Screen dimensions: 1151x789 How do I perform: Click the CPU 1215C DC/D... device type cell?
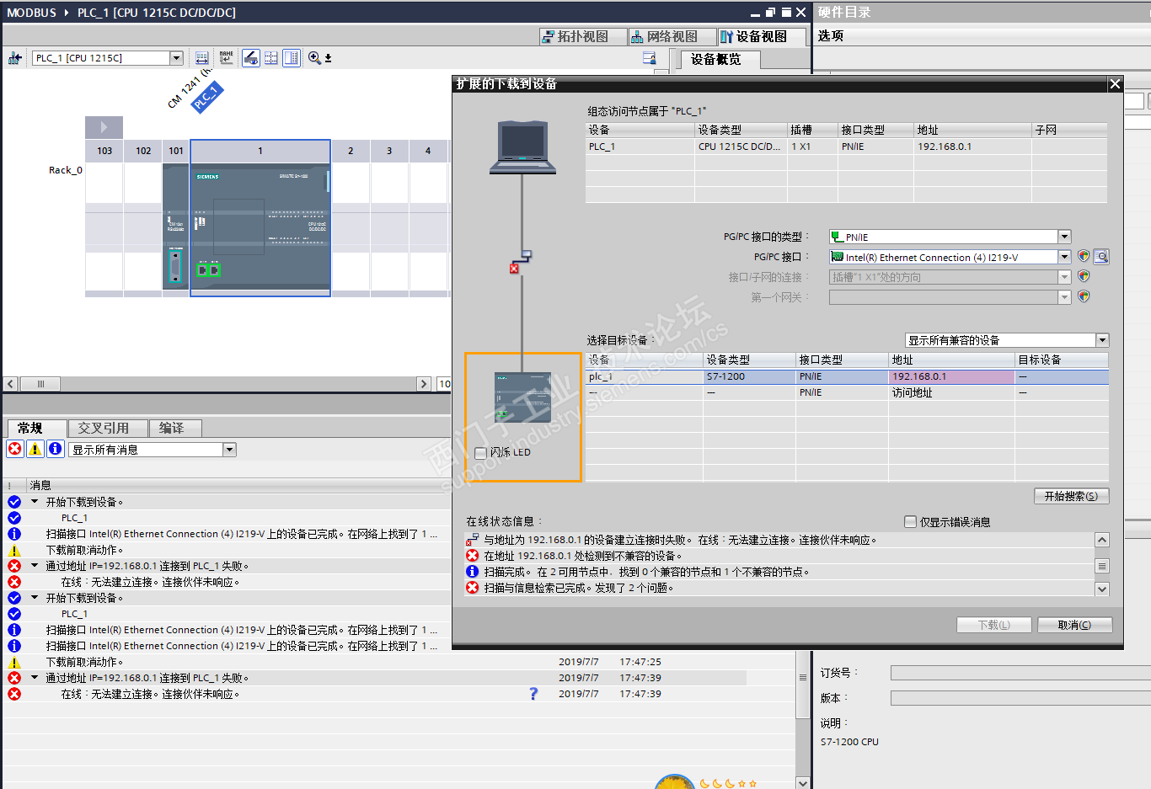[x=741, y=147]
